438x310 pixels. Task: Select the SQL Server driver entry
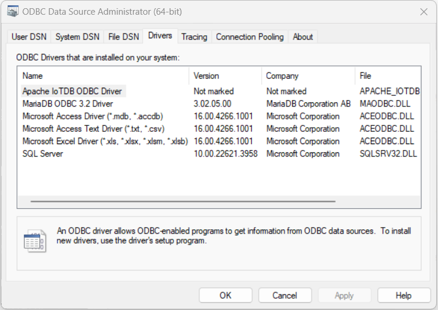click(43, 154)
